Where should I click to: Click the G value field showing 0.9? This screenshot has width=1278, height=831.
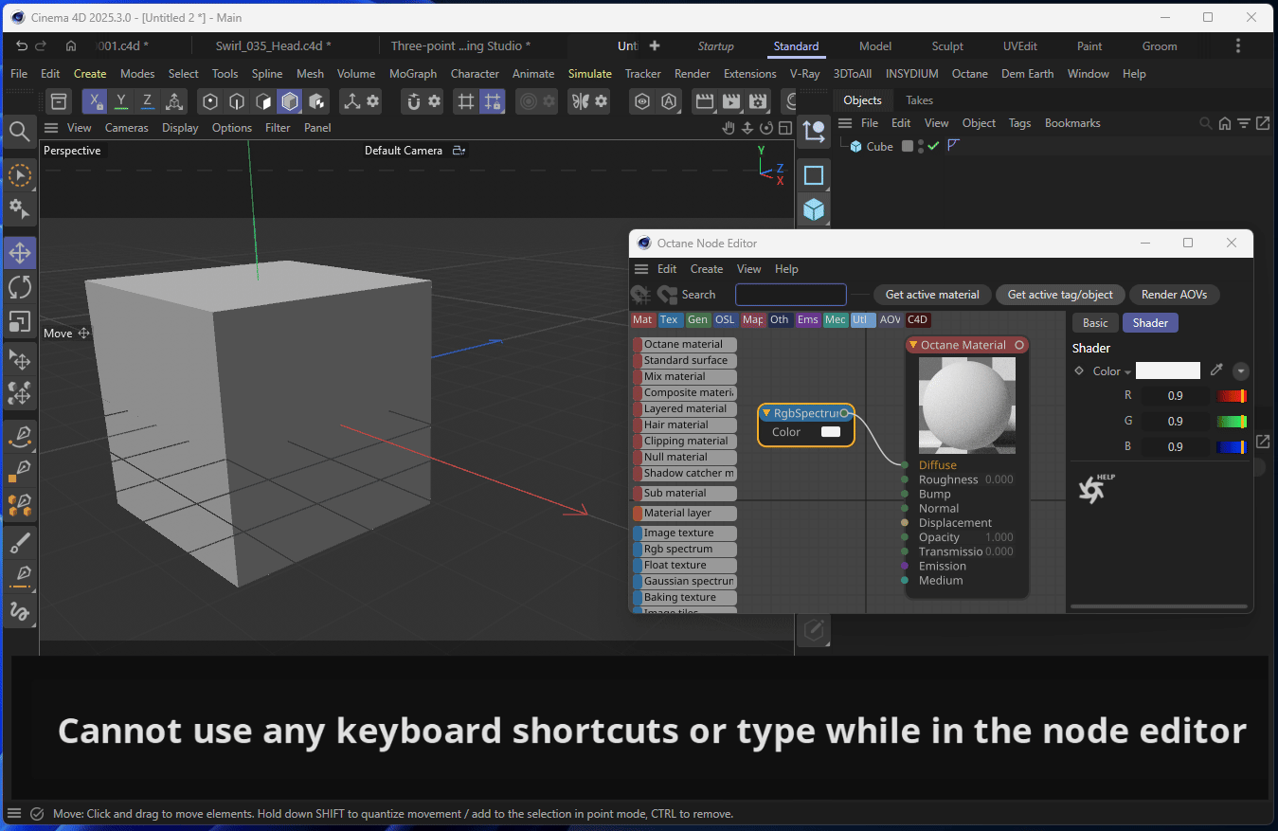1175,422
